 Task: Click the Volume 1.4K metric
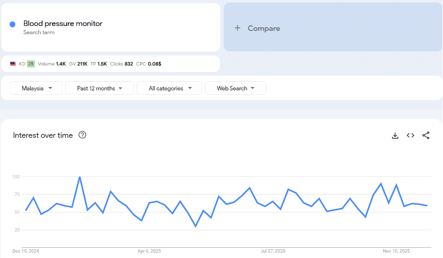click(x=52, y=64)
